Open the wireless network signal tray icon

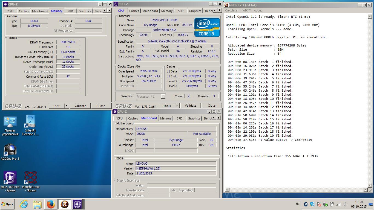pyautogui.click(x=339, y=204)
